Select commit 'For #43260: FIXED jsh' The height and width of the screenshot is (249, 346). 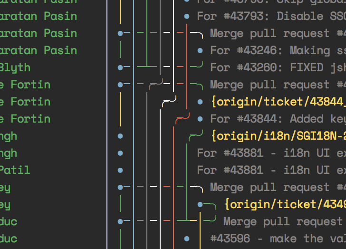pyautogui.click(x=278, y=67)
